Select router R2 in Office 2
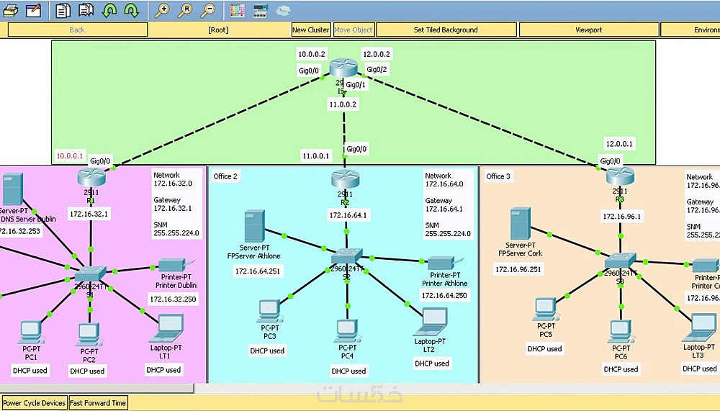The image size is (720, 411). 346,179
